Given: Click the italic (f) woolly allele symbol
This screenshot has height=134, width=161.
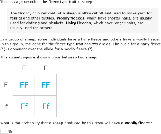Looking at the screenshot, I should [91, 49].
